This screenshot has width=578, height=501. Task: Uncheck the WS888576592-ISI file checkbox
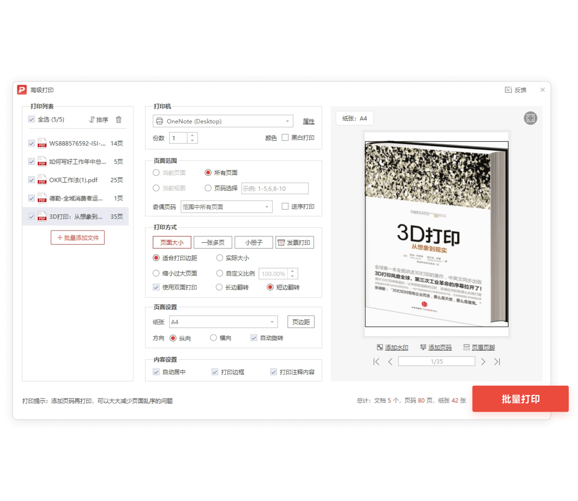coord(32,143)
